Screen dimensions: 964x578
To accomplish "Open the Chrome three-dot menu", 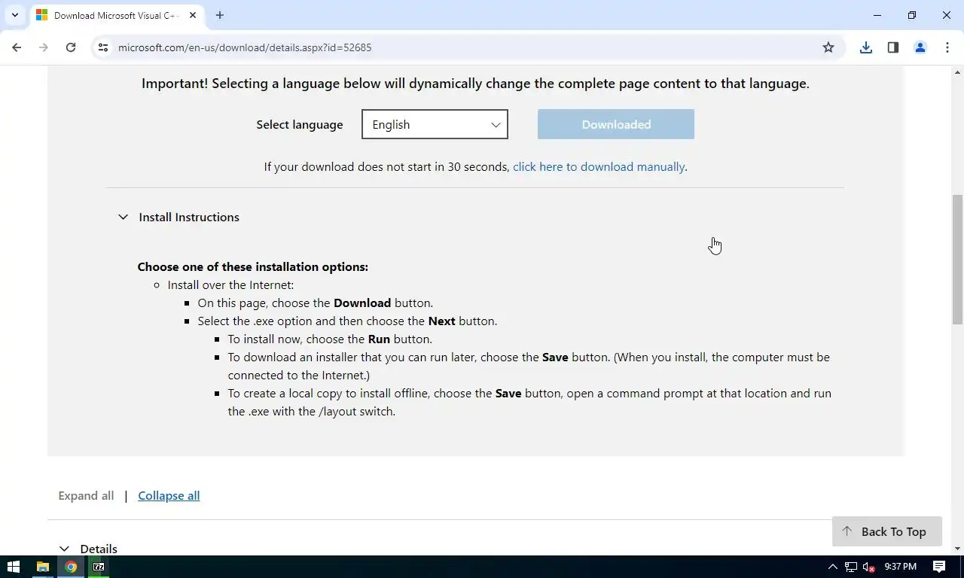I will (947, 47).
